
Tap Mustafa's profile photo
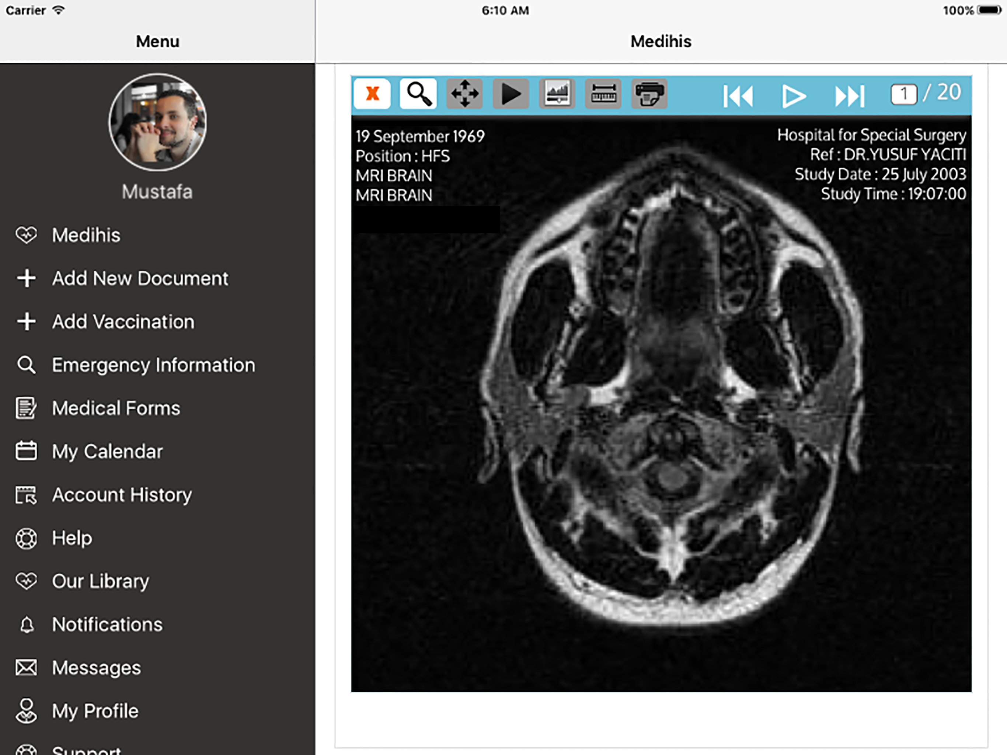[157, 122]
